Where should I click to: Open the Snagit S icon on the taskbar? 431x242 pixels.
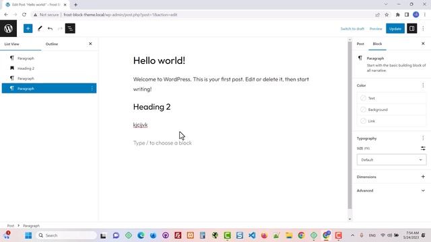click(240, 235)
